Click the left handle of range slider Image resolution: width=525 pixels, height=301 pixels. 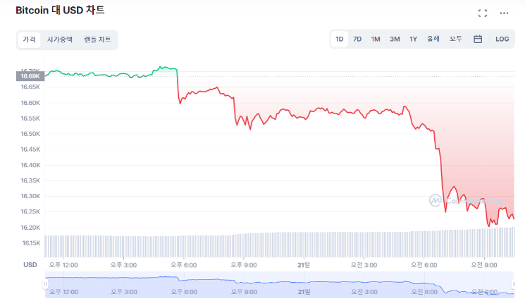click(x=46, y=284)
